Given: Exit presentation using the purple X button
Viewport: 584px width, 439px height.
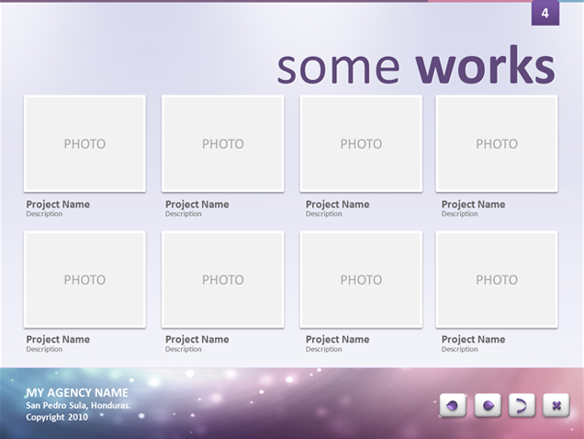Looking at the screenshot, I should coord(556,405).
